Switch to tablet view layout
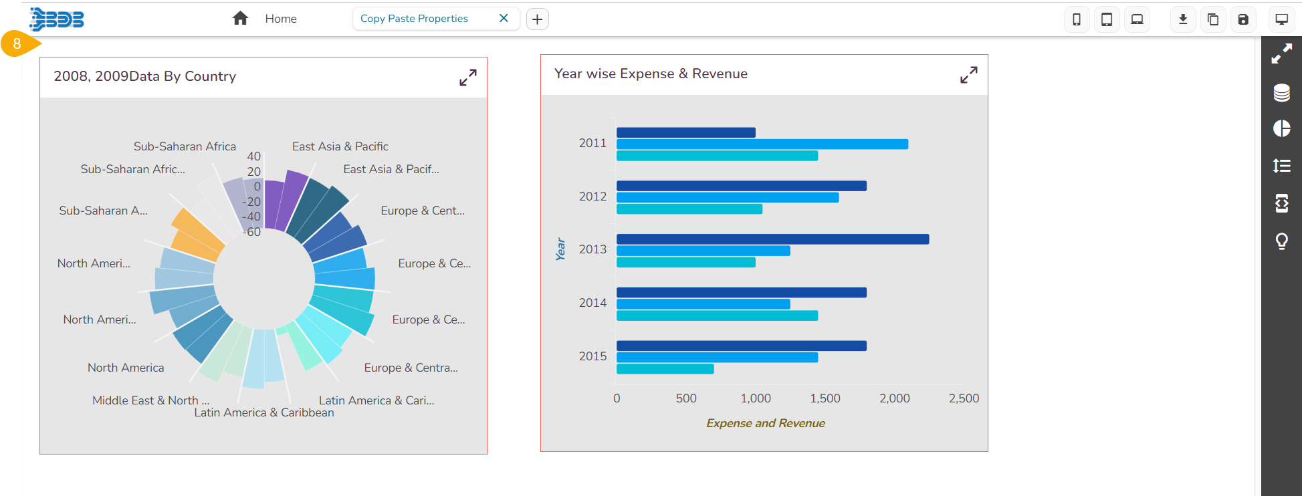The width and height of the screenshot is (1302, 496). click(x=1107, y=19)
